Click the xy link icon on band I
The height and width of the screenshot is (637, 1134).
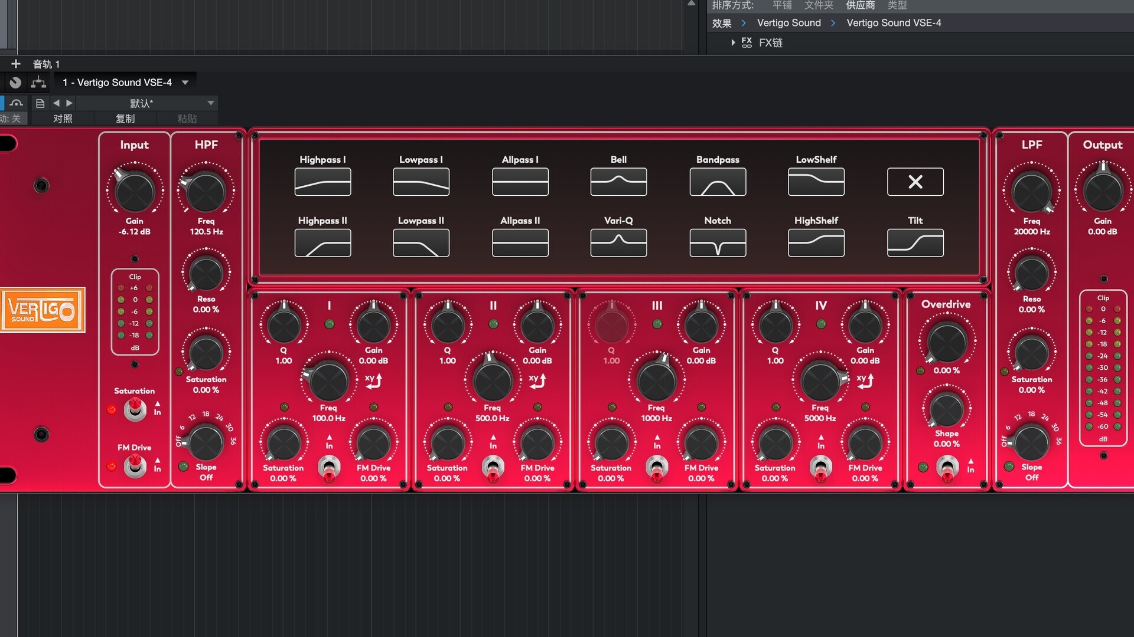pyautogui.click(x=373, y=381)
